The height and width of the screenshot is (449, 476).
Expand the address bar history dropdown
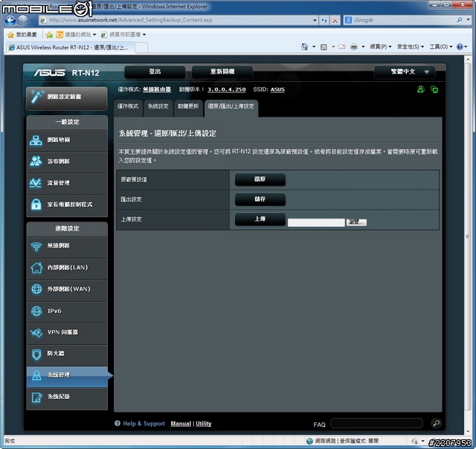pyautogui.click(x=315, y=20)
